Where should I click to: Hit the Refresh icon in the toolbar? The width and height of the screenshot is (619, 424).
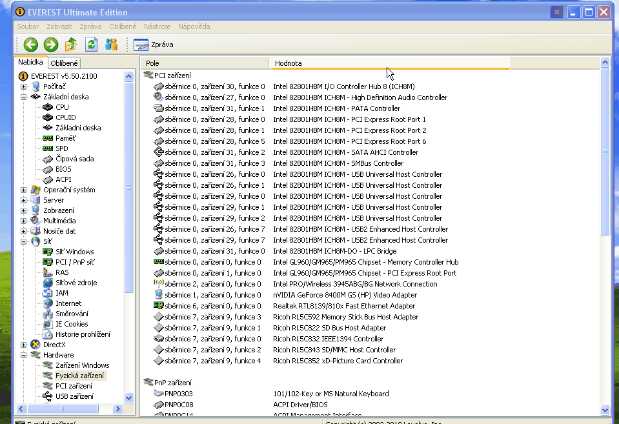(x=91, y=45)
